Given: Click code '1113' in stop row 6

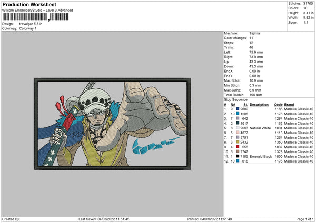Looking at the screenshot, I should [x=279, y=133].
